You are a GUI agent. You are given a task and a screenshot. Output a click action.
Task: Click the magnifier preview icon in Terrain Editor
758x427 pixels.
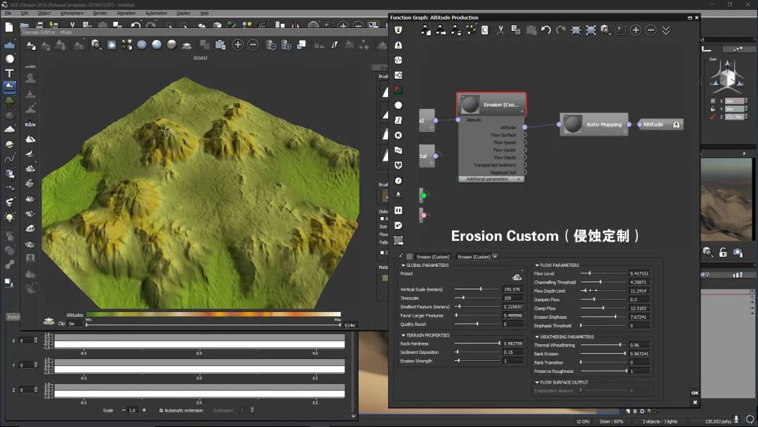point(96,45)
